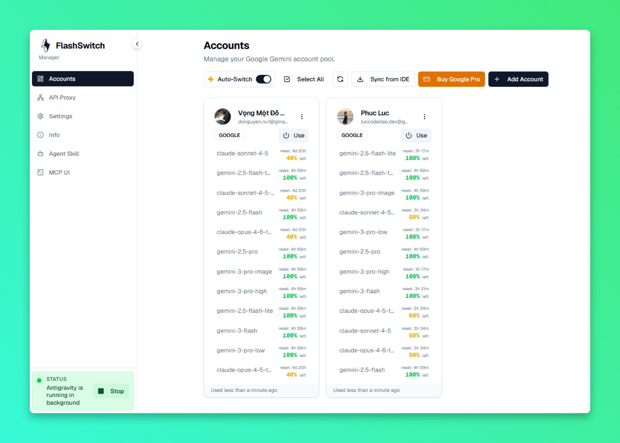
Task: Click the Sync from IDE download icon
Action: [x=361, y=79]
